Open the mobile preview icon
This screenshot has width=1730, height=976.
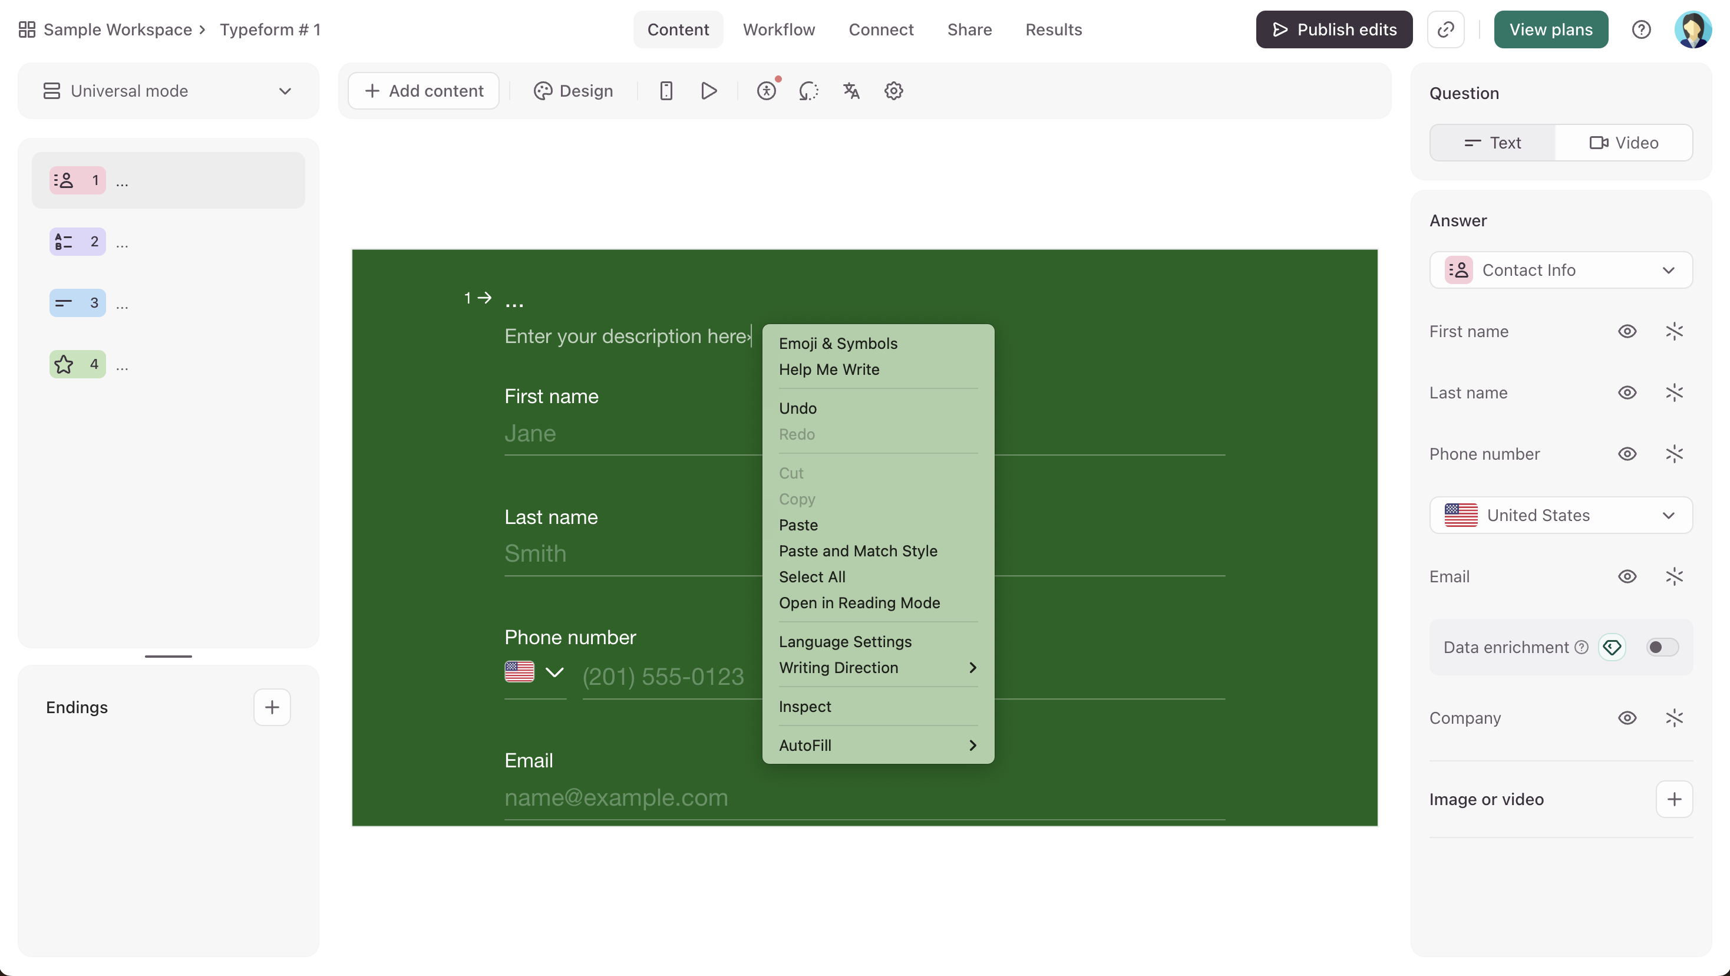(x=665, y=91)
